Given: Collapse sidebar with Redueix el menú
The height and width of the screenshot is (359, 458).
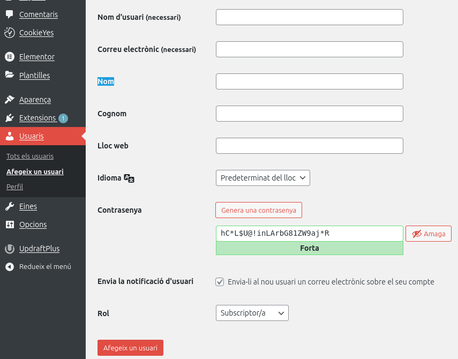Looking at the screenshot, I should (37, 266).
